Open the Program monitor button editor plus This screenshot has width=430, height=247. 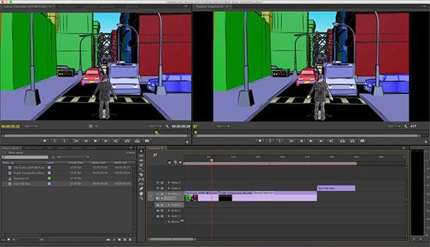click(426, 142)
